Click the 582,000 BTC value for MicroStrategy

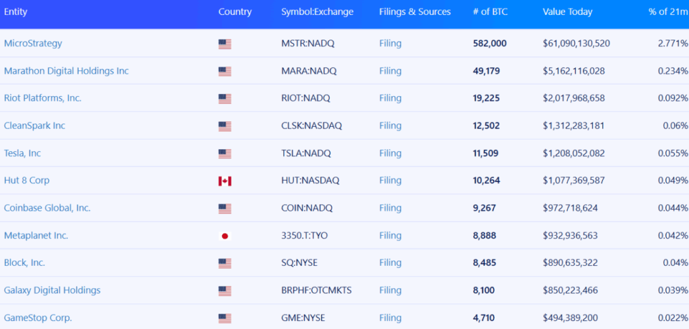[x=490, y=44]
